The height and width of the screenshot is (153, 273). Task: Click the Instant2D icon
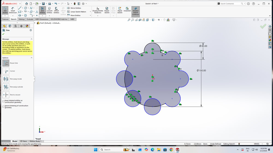127,10
